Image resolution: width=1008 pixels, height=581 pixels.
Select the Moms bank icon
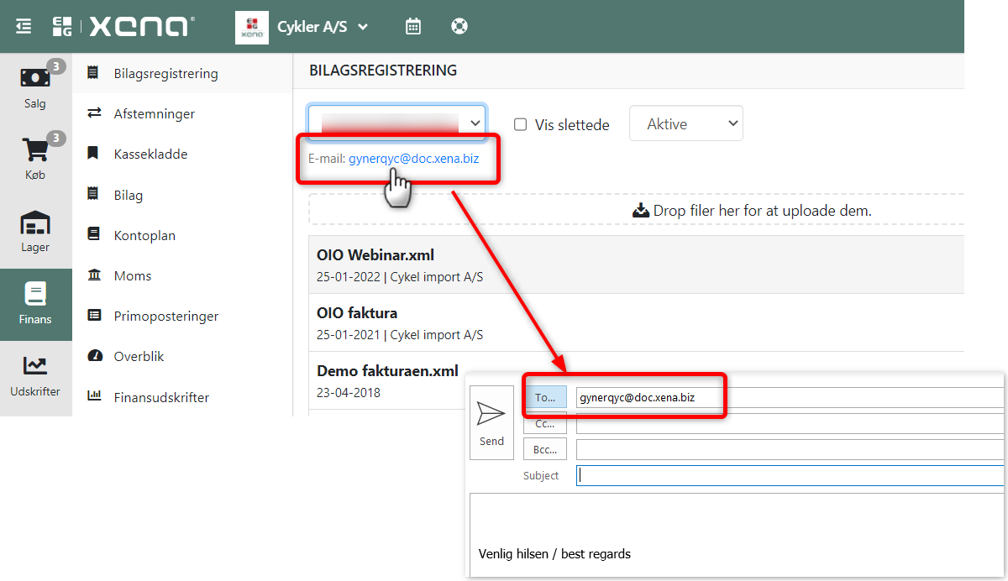click(95, 275)
